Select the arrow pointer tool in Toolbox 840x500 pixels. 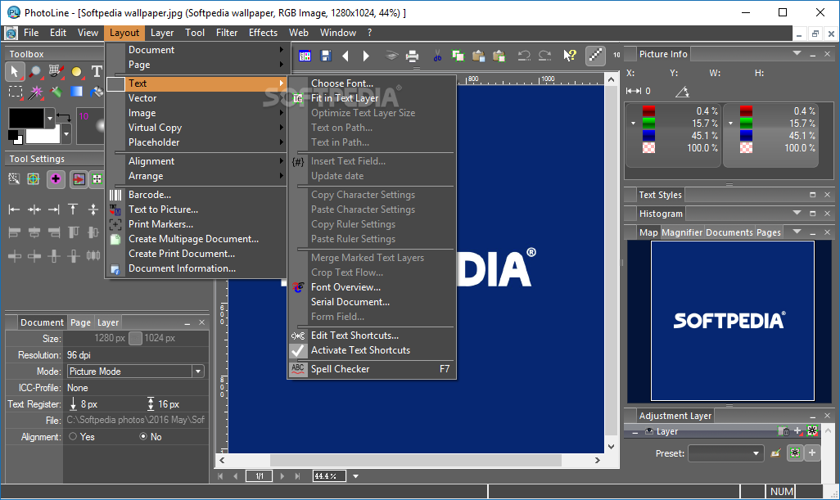(15, 71)
